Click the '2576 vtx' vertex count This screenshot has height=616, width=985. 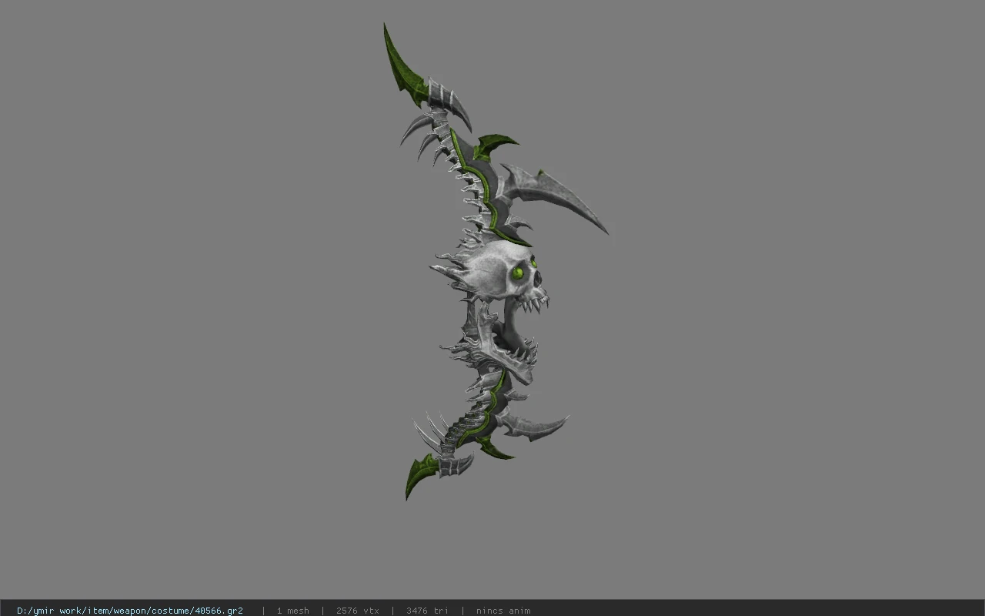coord(357,611)
